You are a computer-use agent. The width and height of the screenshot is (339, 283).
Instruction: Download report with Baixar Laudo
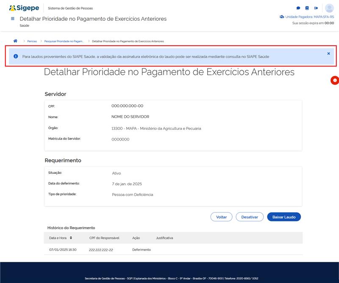click(284, 217)
